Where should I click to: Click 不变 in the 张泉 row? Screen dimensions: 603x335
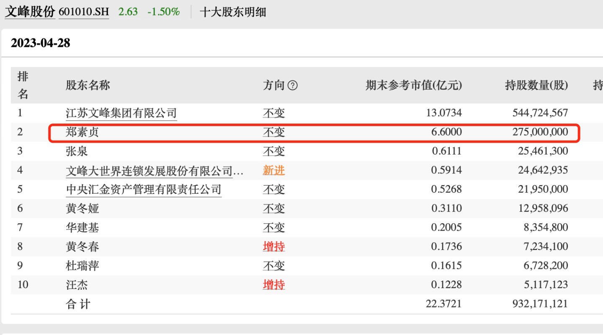point(274,151)
